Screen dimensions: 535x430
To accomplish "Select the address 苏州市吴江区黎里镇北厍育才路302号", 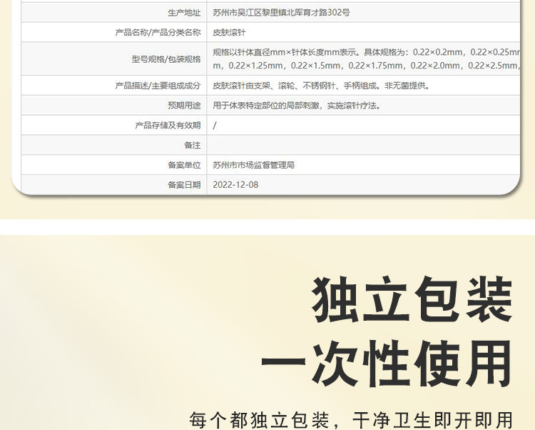I will [281, 13].
